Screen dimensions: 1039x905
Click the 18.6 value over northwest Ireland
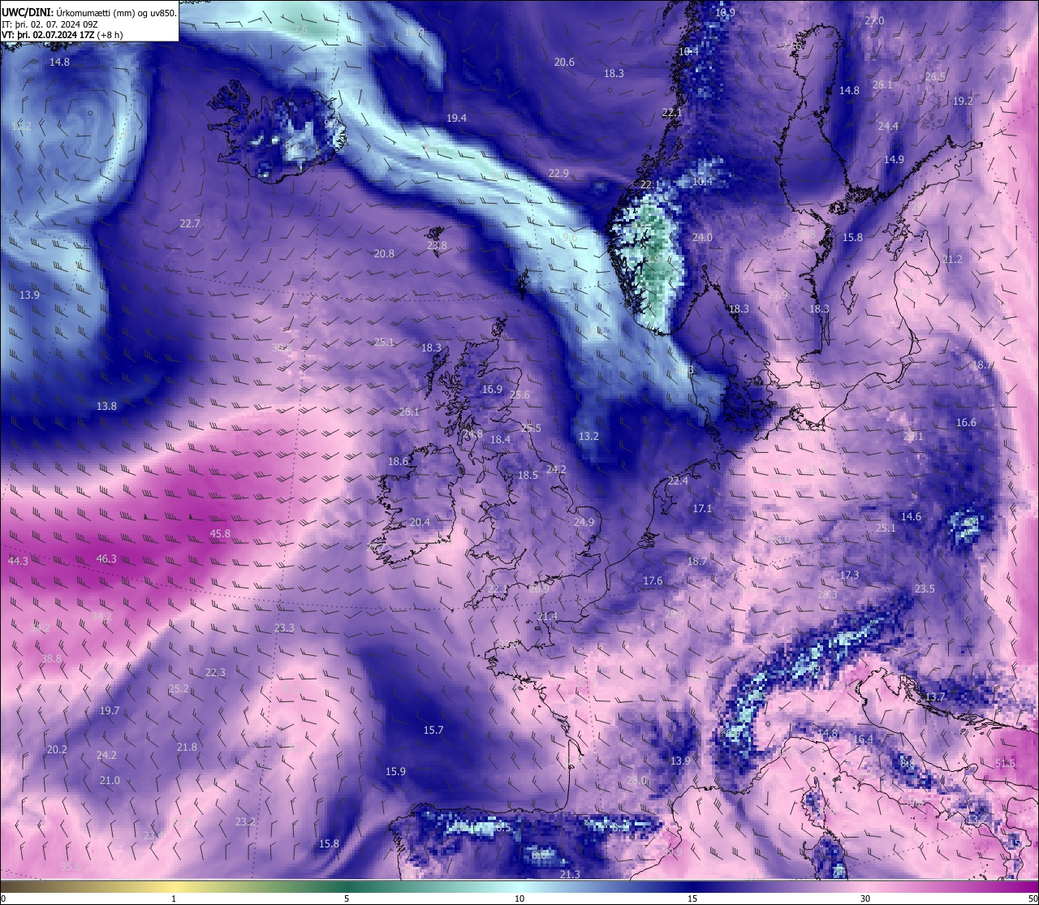pyautogui.click(x=398, y=461)
